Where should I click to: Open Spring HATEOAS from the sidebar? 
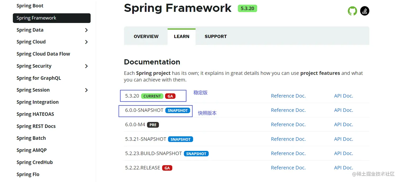[x=35, y=114]
